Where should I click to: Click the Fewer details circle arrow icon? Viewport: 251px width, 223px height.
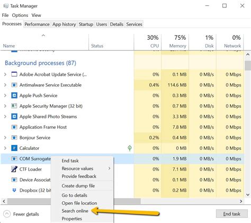click(7, 214)
